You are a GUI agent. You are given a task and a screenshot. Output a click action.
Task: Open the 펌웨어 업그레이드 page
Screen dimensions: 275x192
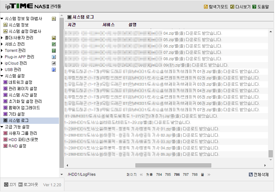coord(24,108)
